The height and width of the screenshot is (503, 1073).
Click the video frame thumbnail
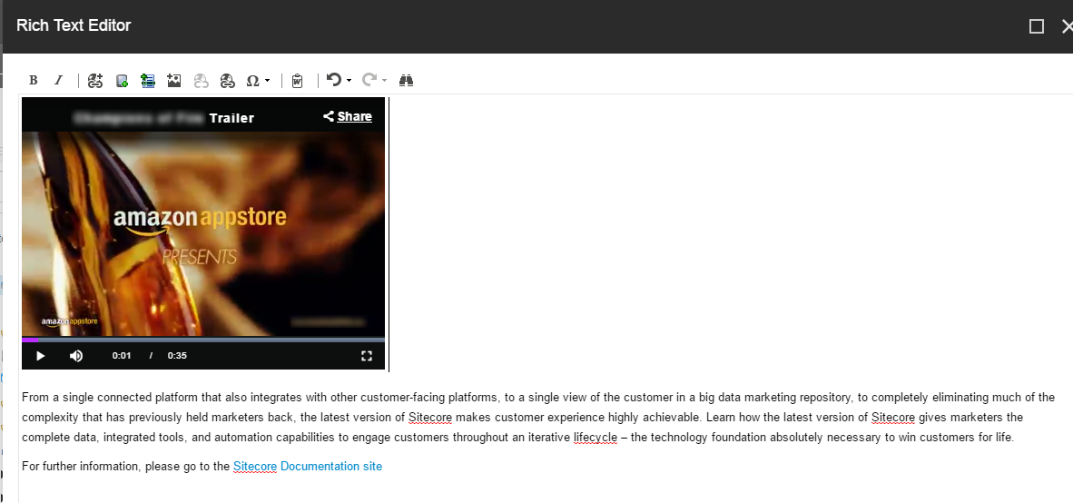click(x=203, y=233)
